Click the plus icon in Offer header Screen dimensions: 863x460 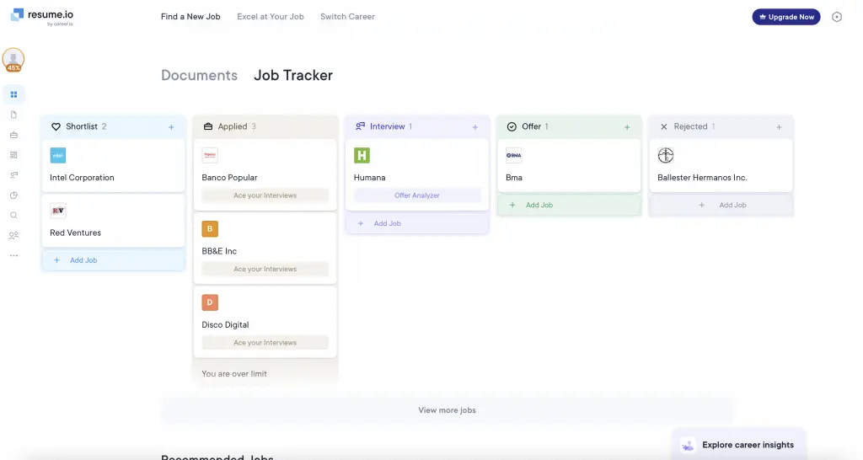click(627, 127)
